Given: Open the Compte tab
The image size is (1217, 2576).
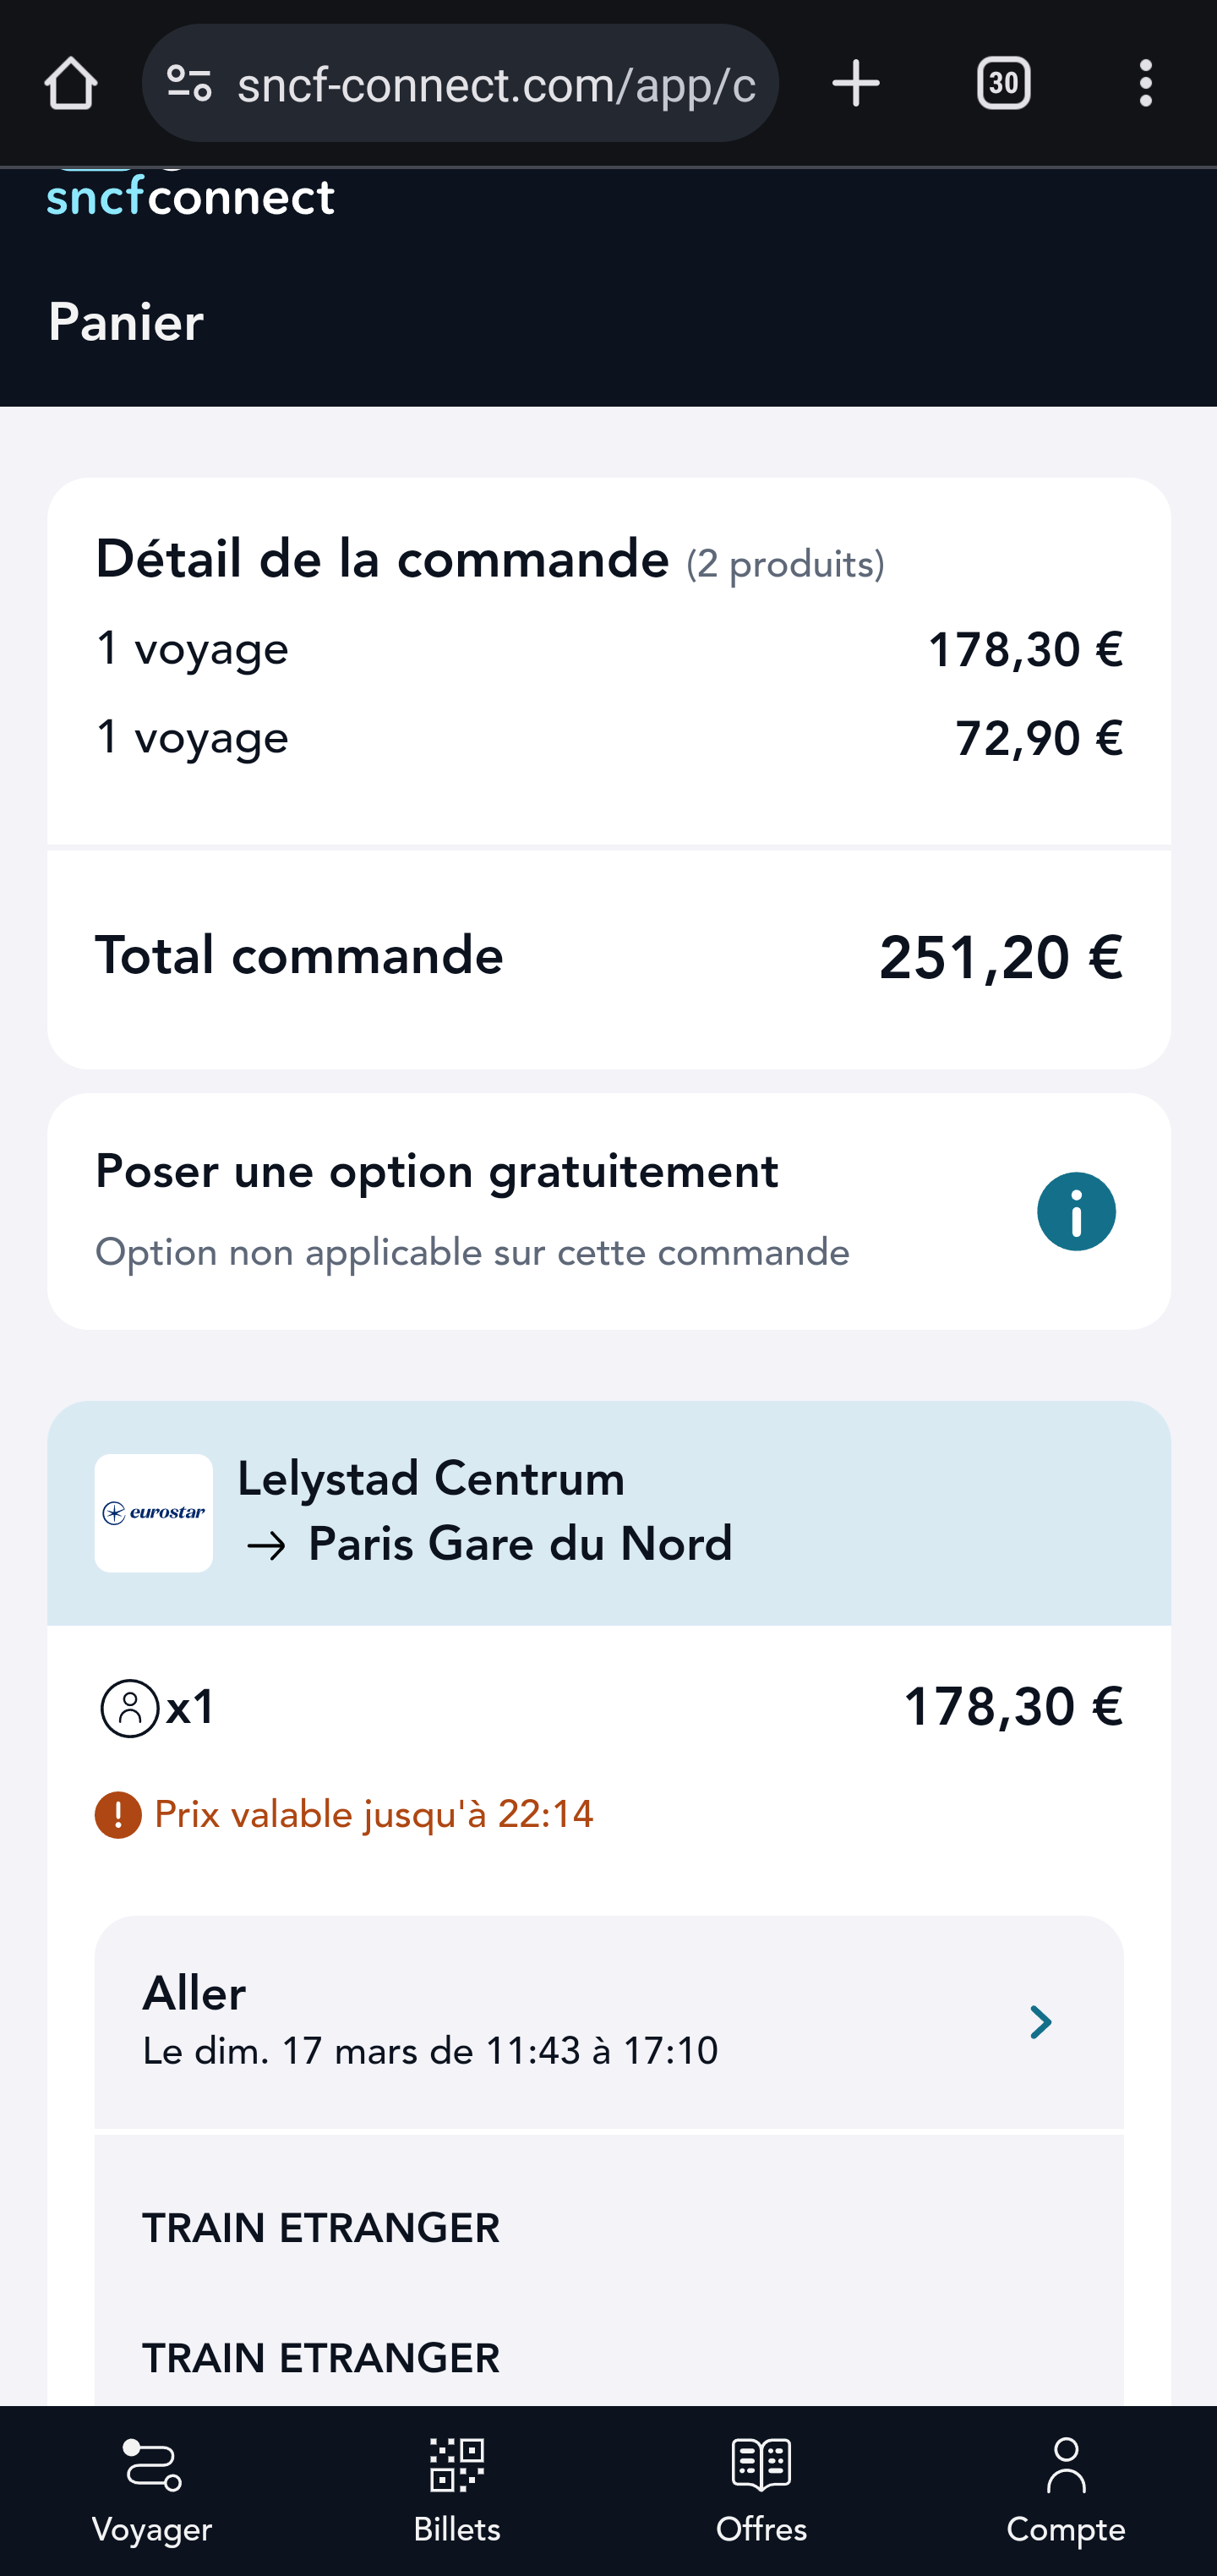Looking at the screenshot, I should tap(1065, 2490).
